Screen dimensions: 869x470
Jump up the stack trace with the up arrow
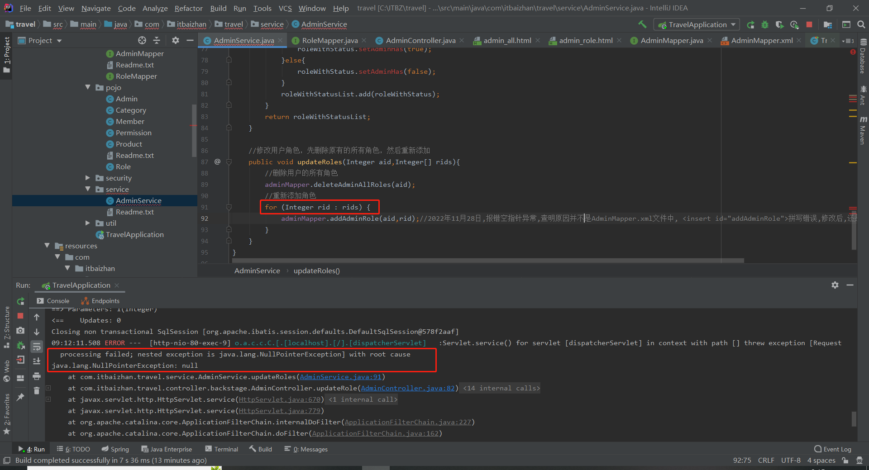coord(37,317)
